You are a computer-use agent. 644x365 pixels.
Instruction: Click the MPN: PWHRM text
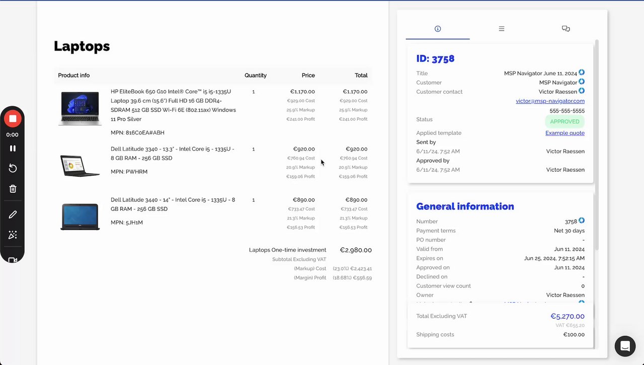coord(129,172)
